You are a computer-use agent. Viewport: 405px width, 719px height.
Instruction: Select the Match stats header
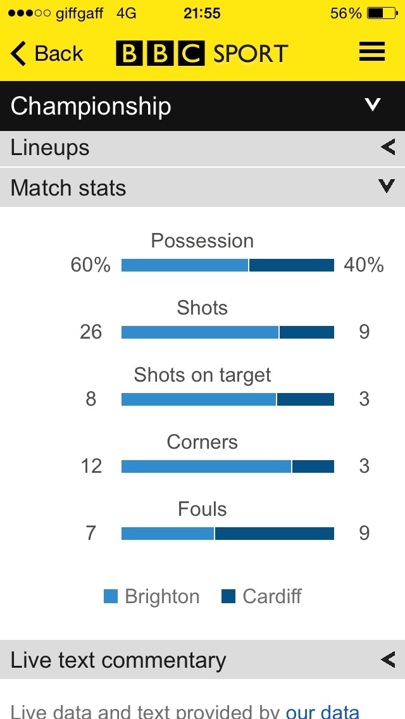202,187
